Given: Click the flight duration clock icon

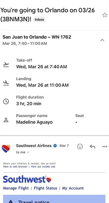Looking at the screenshot, I should coord(6,101).
